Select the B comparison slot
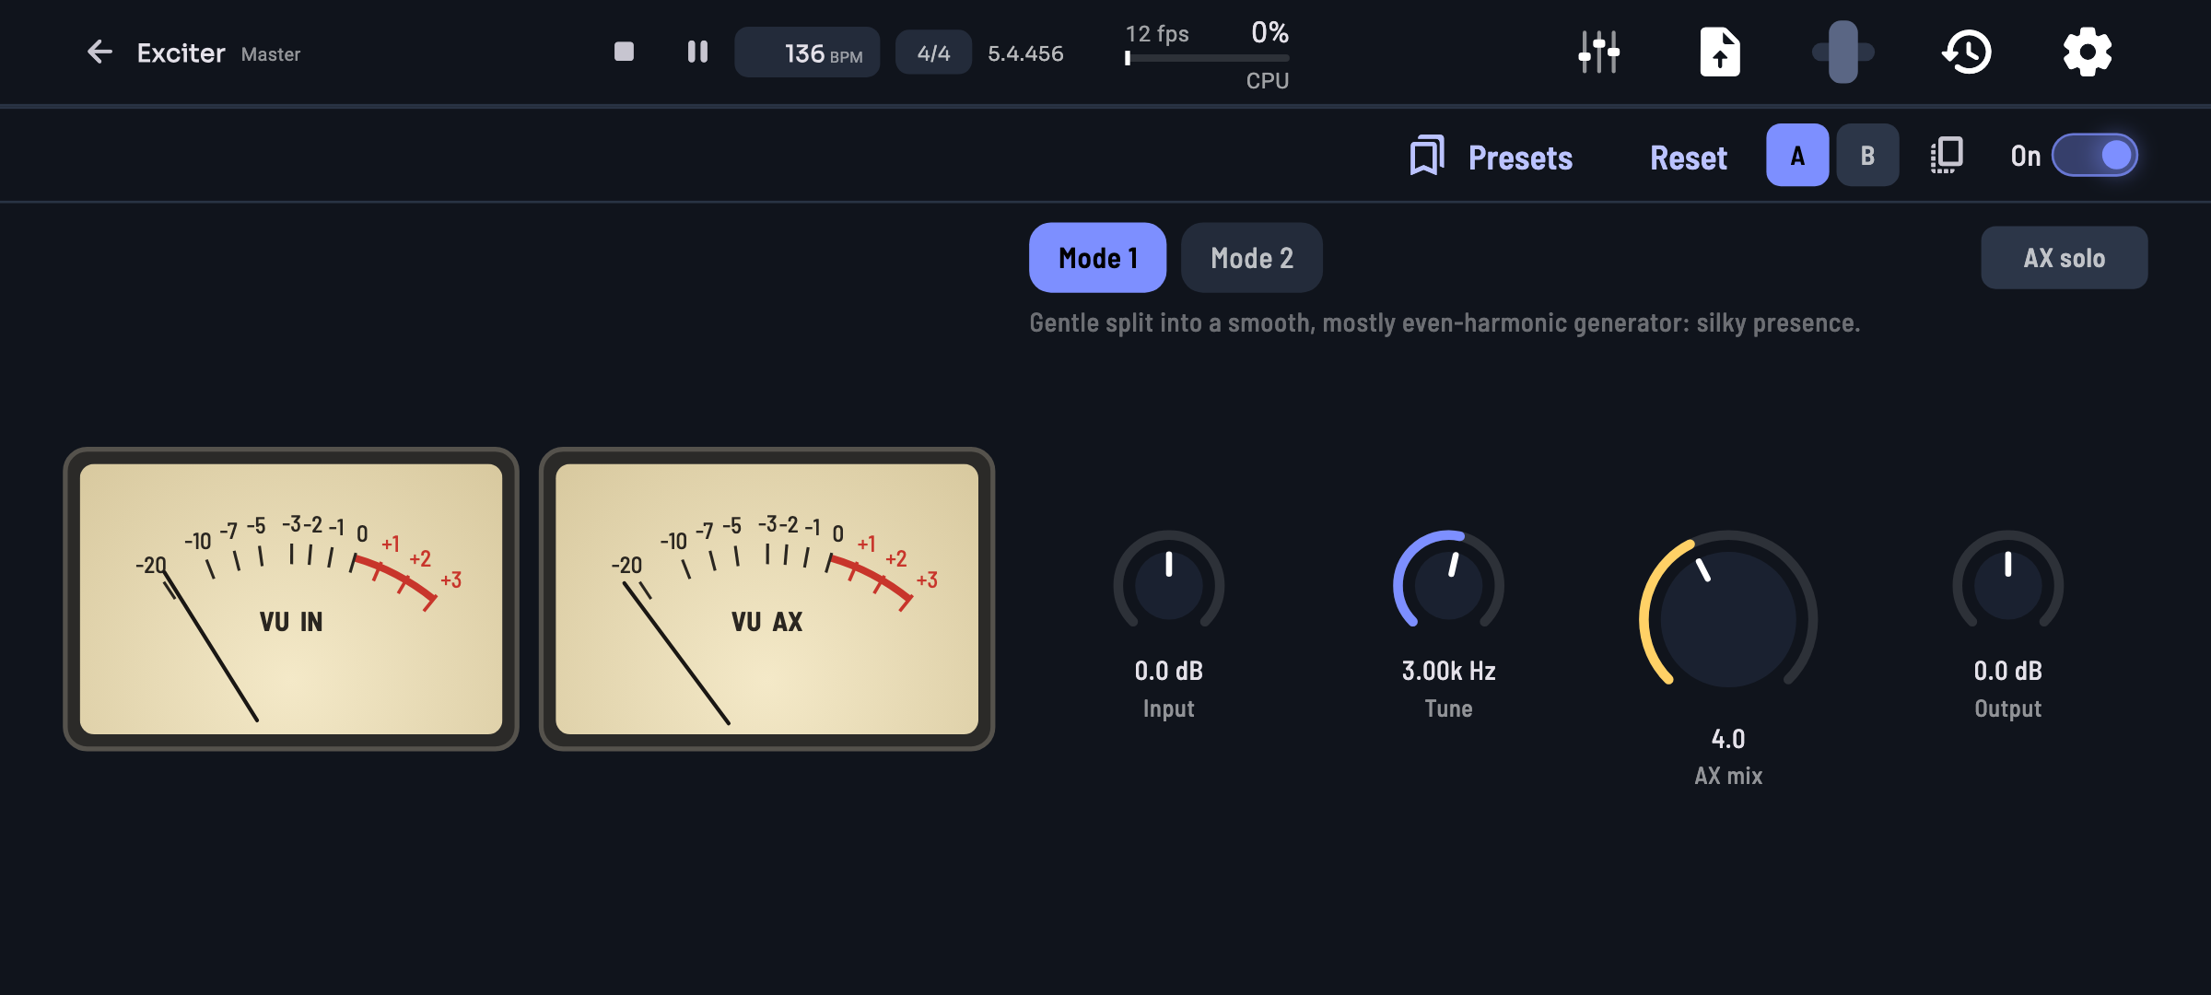The image size is (2211, 995). (1867, 156)
